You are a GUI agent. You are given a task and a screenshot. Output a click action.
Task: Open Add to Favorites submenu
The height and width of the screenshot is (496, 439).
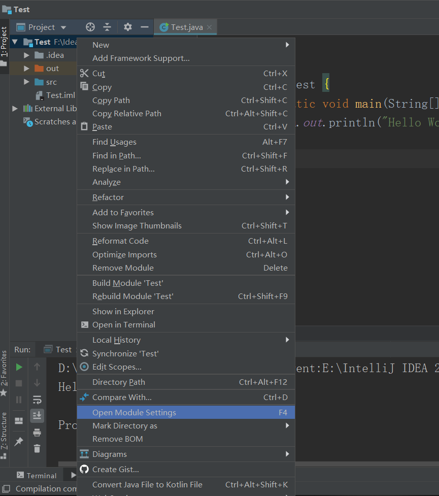coord(186,213)
